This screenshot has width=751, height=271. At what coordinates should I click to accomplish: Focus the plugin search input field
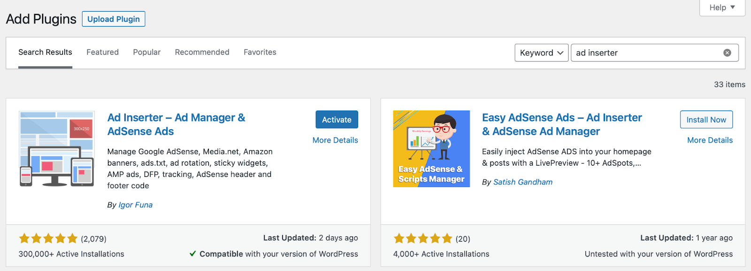tap(645, 53)
